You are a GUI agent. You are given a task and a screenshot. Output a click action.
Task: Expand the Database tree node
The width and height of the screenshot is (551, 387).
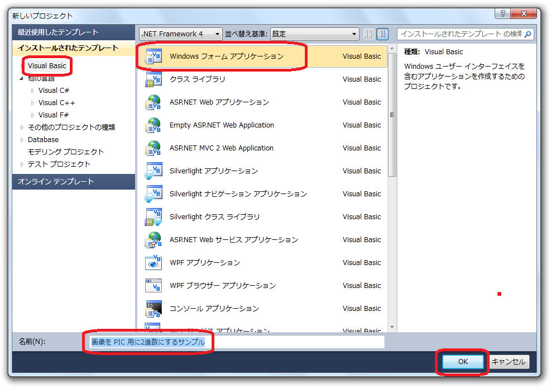[22, 140]
